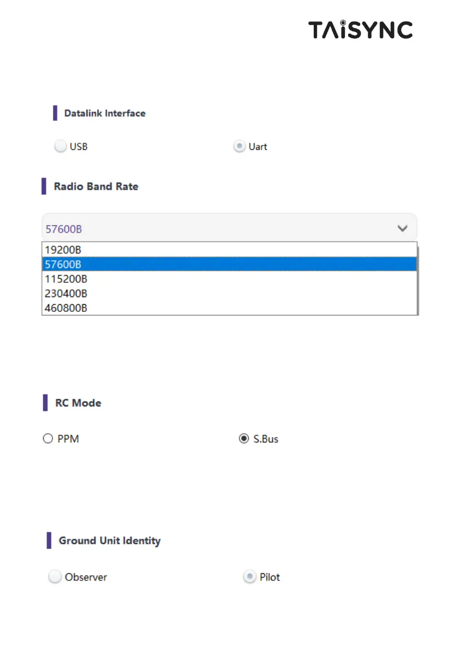Select S.Bus RC mode
Screen dimensions: 458x651
pyautogui.click(x=244, y=439)
